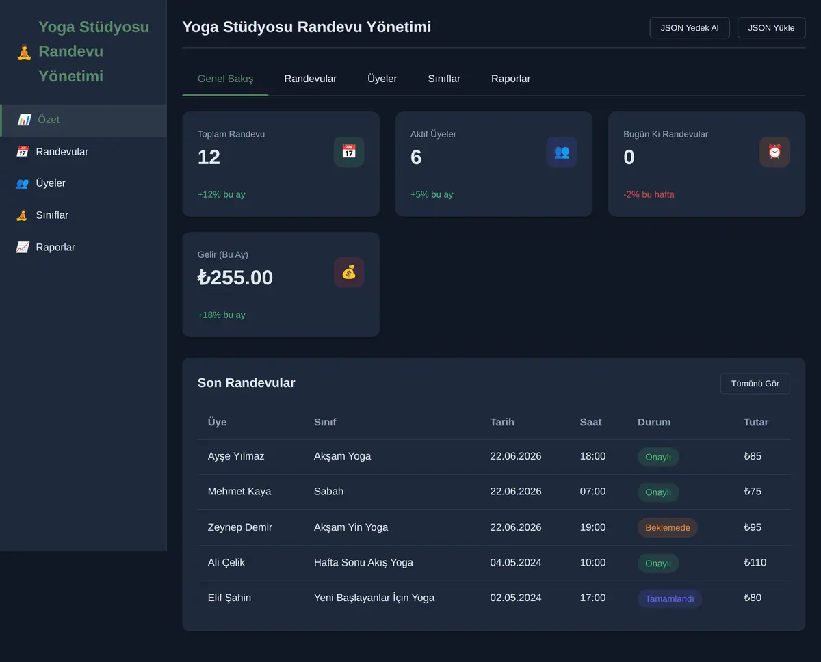821x662 pixels.
Task: Open the Üyeler tab in top navigation
Action: pos(382,79)
